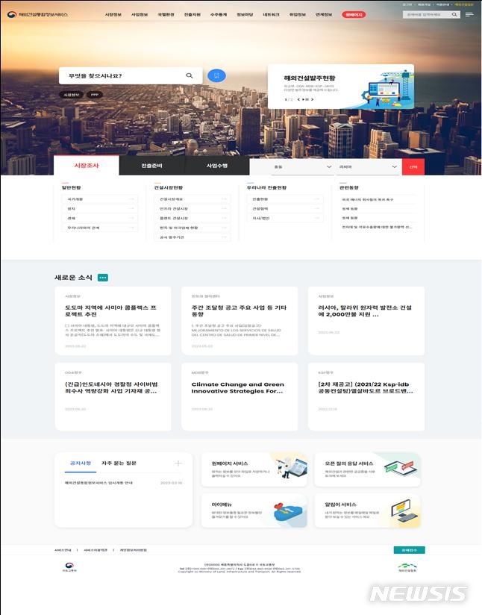Click the 해외건설협회 logo in footer
The width and height of the screenshot is (482, 615).
pyautogui.click(x=407, y=567)
